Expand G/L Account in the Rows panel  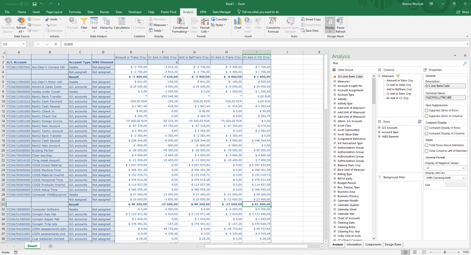(379, 127)
